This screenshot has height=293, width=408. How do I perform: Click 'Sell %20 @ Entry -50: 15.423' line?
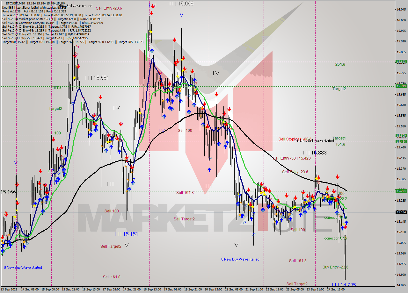click(x=45, y=38)
